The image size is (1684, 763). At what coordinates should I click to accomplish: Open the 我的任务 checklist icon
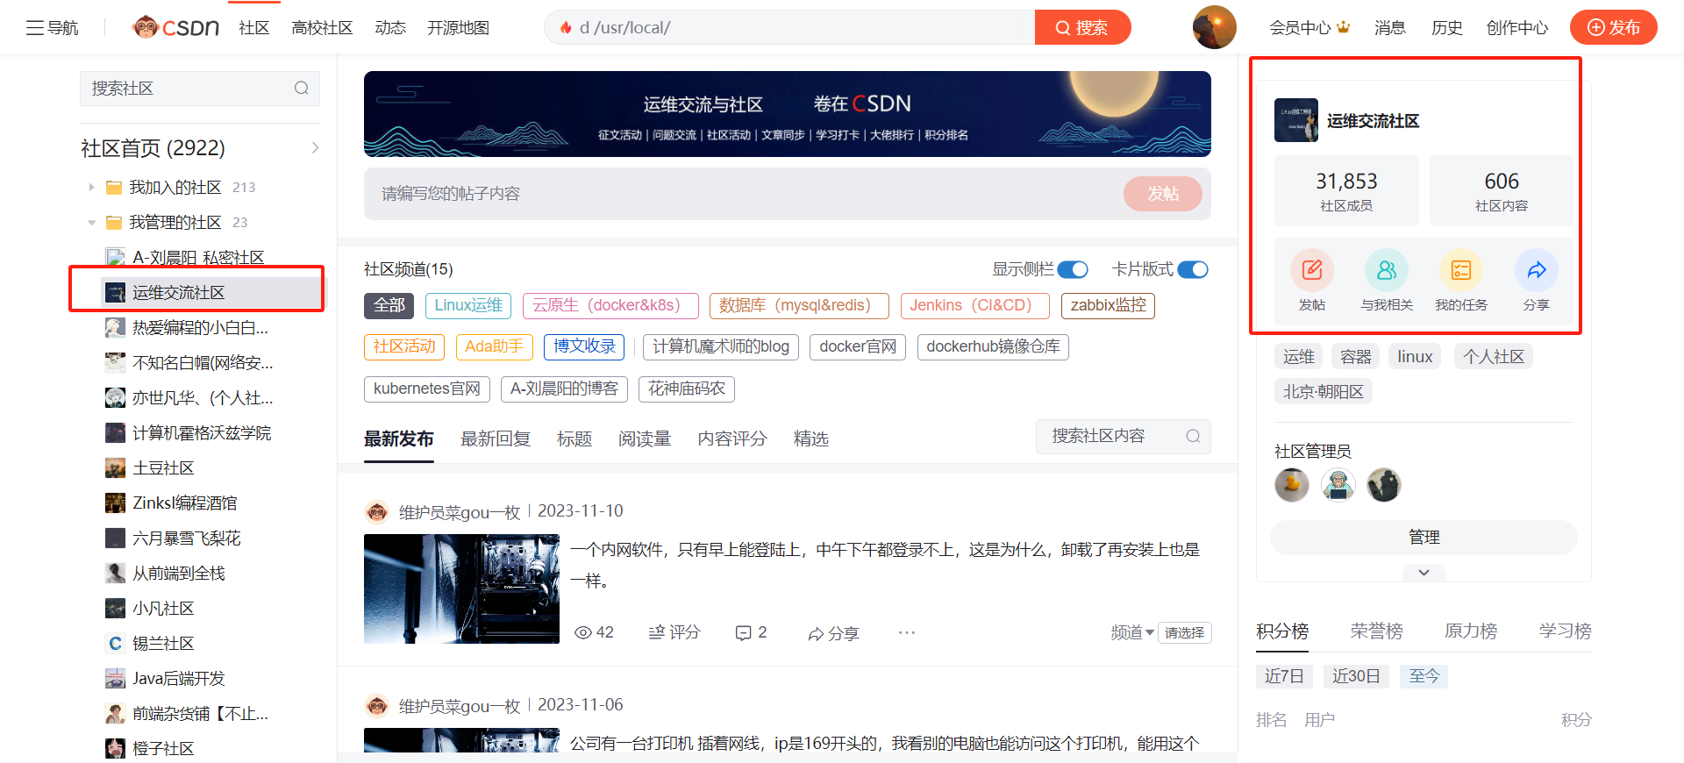(x=1461, y=270)
